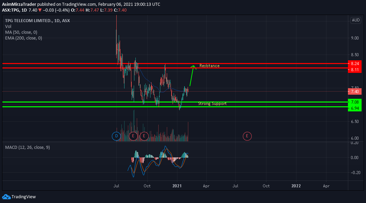Image resolution: width=366 pixels, height=203 pixels.
Task: Click the 2021 label on time axis
Action: [177, 186]
